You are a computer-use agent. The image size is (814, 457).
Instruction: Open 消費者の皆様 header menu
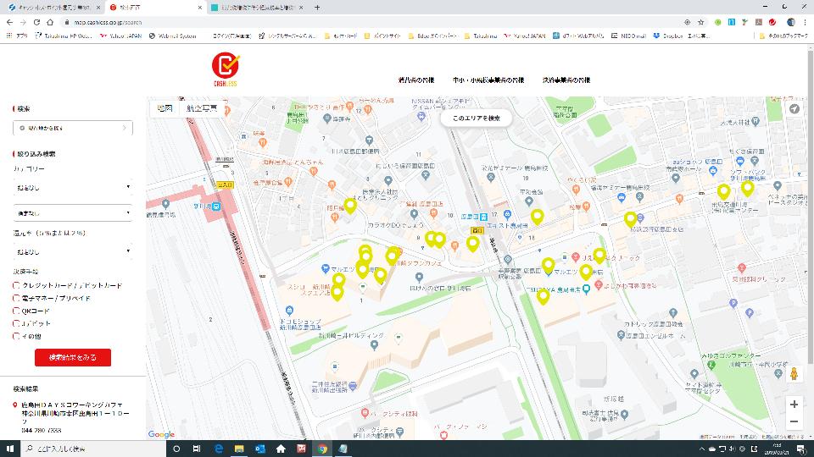coord(416,80)
